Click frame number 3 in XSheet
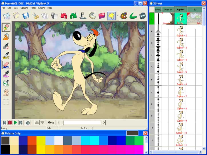207x155 pixels. 152,43
